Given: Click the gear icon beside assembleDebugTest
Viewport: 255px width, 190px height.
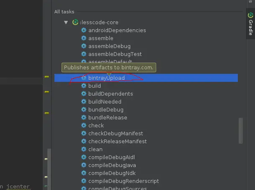Looking at the screenshot, I should click(x=84, y=54).
